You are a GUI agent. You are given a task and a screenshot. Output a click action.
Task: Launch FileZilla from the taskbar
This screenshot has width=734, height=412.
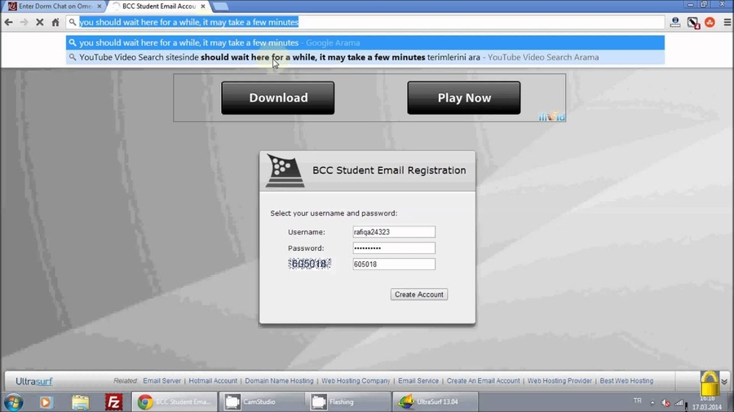coord(114,401)
